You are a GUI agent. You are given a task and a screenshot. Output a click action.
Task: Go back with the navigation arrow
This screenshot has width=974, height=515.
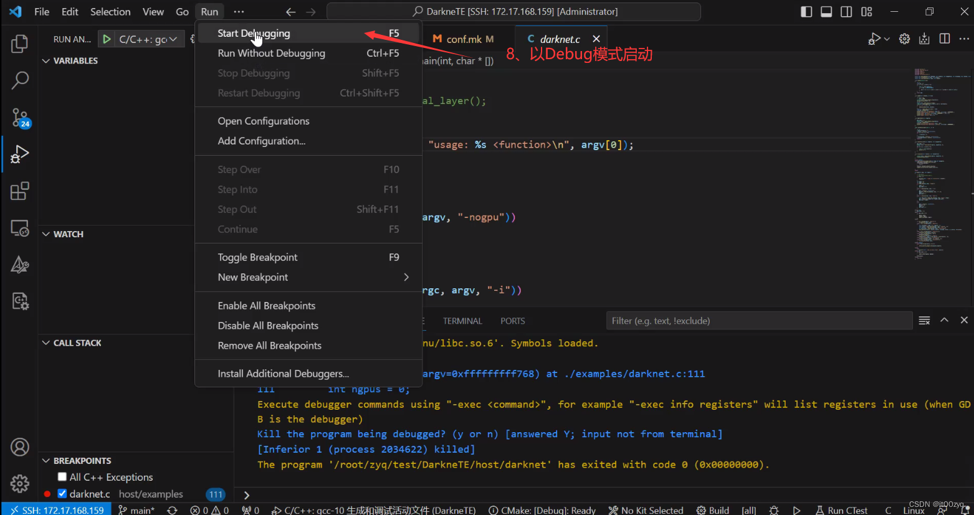tap(290, 12)
